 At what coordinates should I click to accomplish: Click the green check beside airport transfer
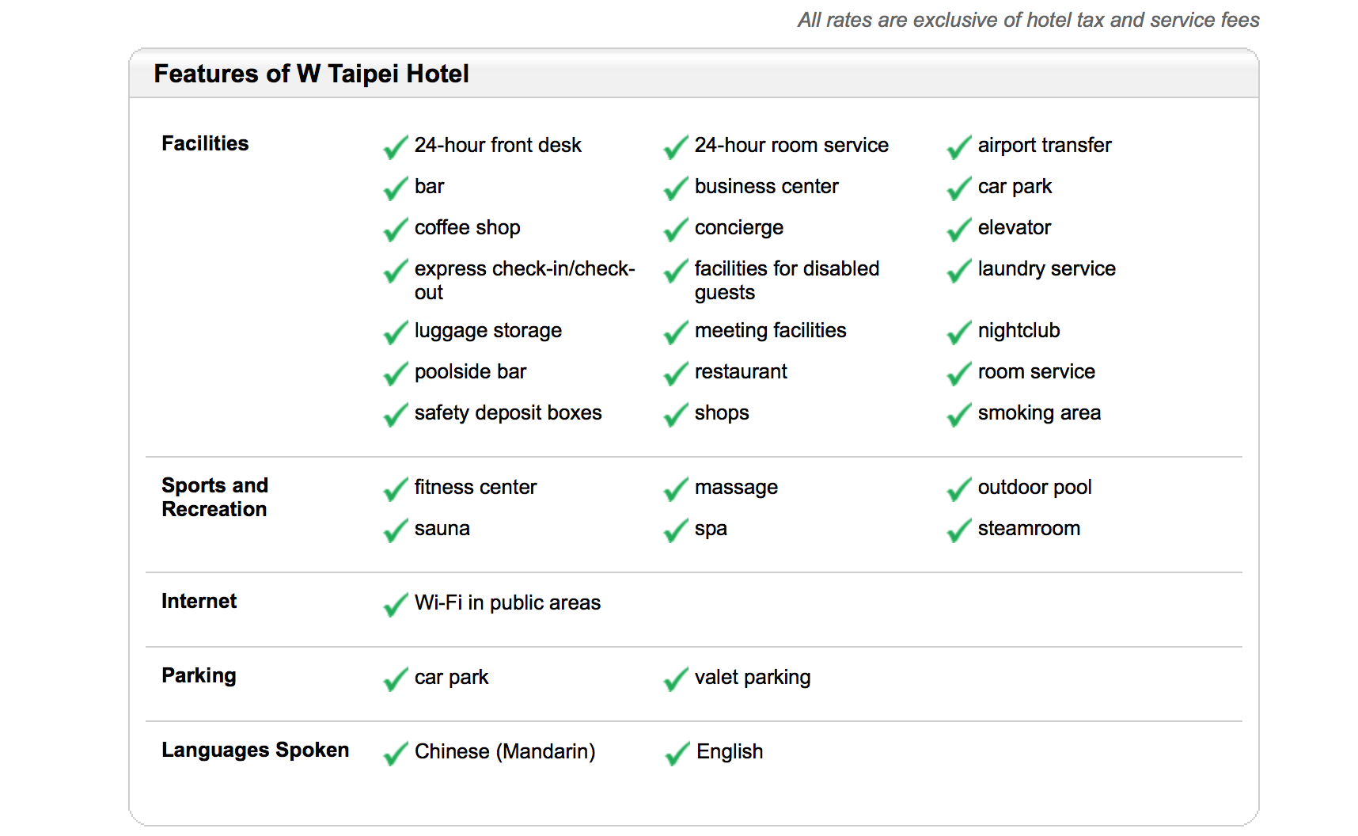tap(959, 146)
